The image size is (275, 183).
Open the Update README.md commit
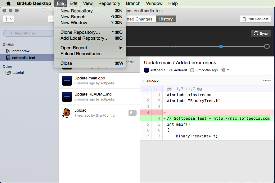click(x=99, y=96)
